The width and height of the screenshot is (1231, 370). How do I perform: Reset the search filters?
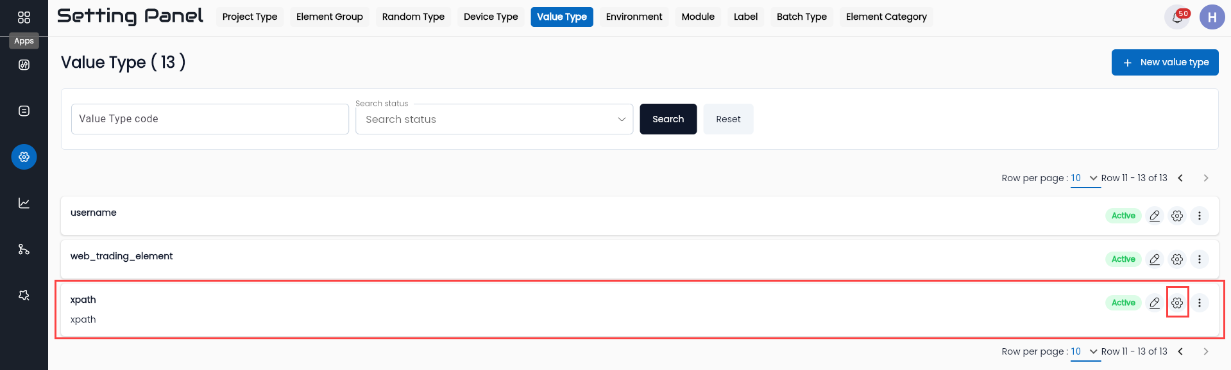pyautogui.click(x=728, y=119)
